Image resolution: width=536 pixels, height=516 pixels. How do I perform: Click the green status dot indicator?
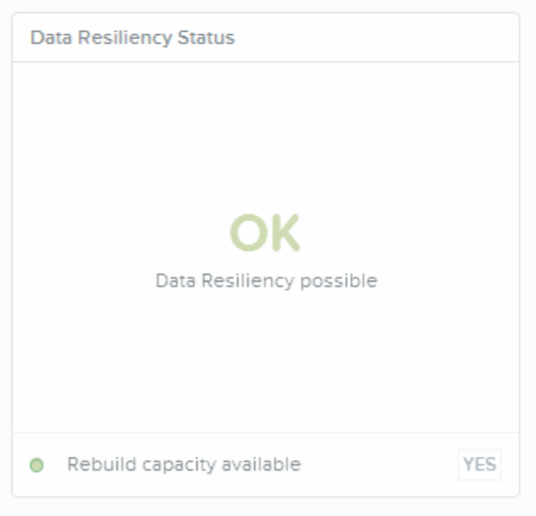pos(37,465)
